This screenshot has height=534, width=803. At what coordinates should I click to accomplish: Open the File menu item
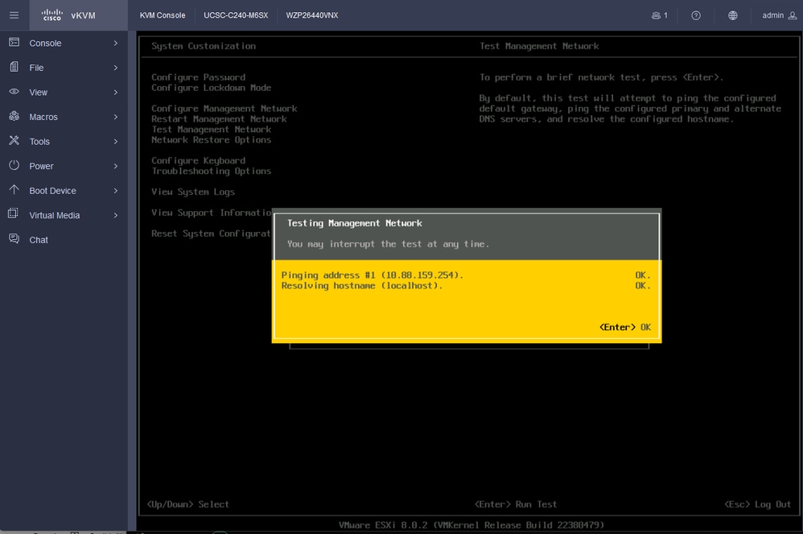point(64,68)
